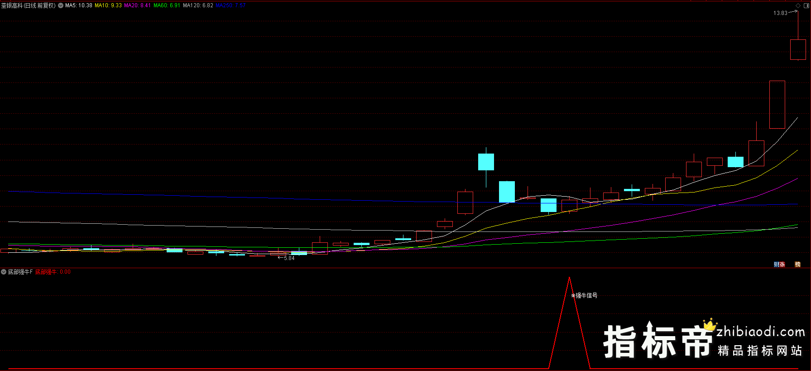Click the peak of the red 强牛信号 spike

coord(569,277)
